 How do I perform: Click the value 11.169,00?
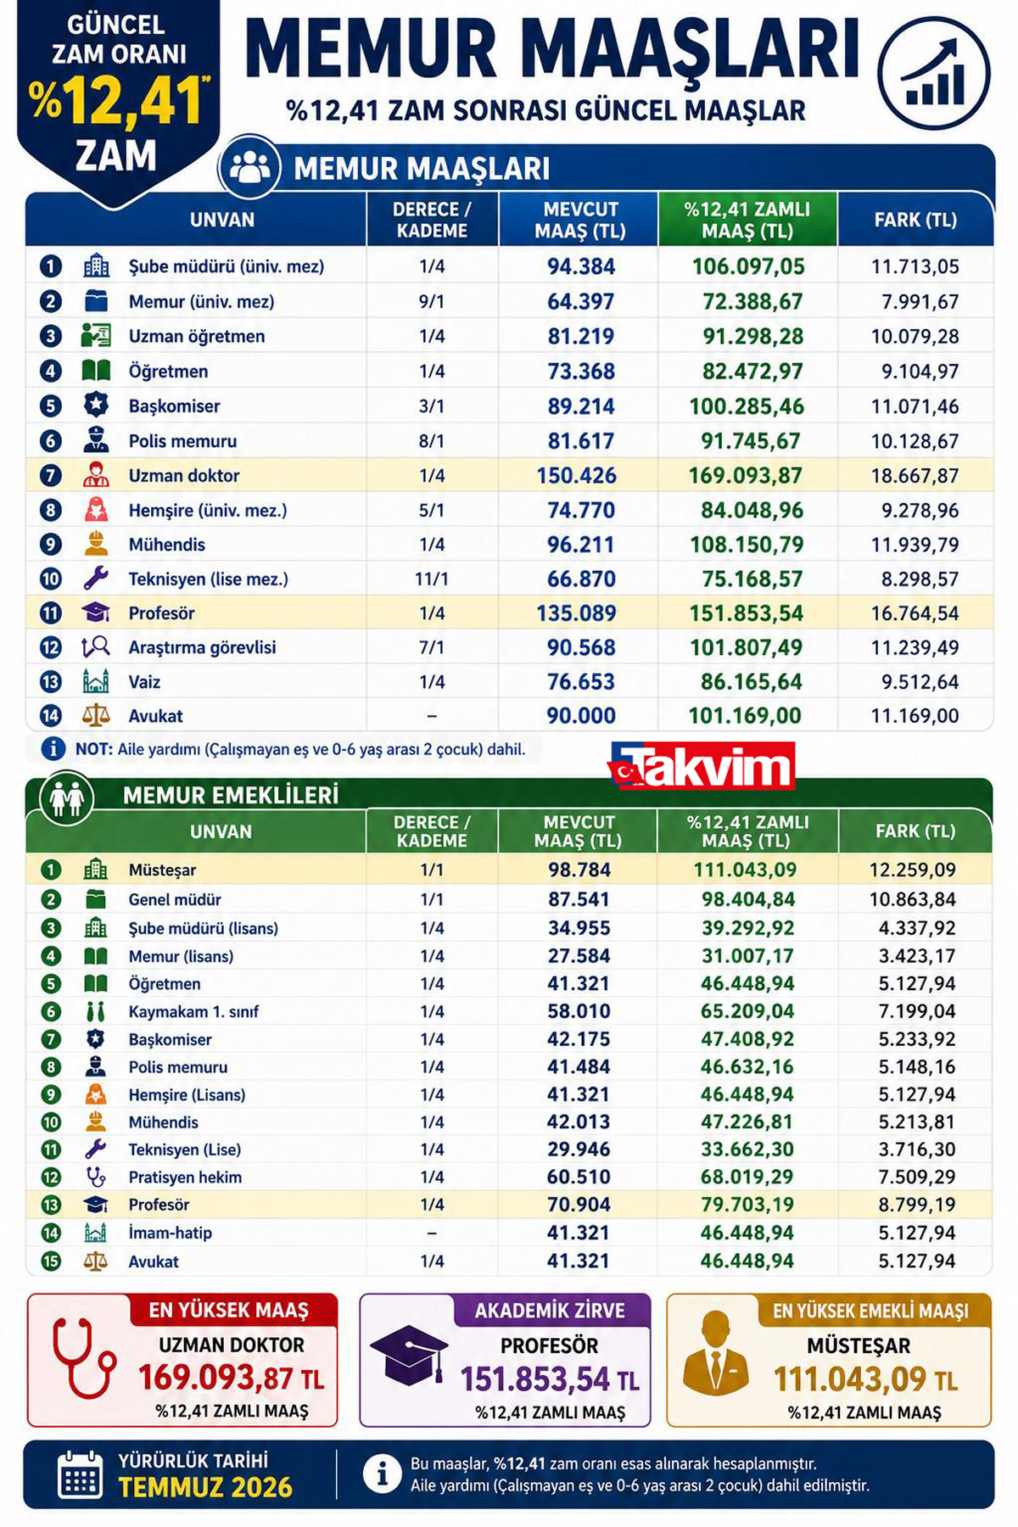coord(915,715)
